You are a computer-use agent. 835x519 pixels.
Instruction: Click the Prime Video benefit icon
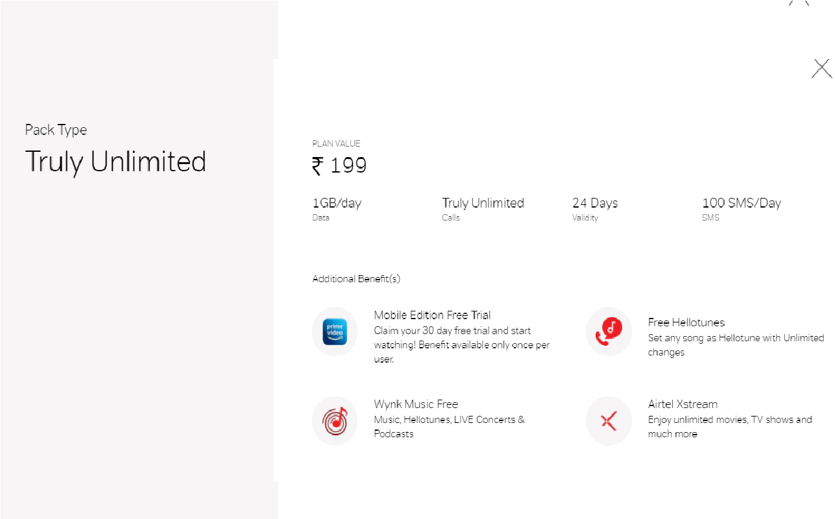point(335,332)
